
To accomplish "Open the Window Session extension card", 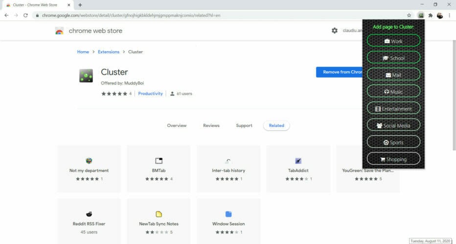I will click(228, 222).
